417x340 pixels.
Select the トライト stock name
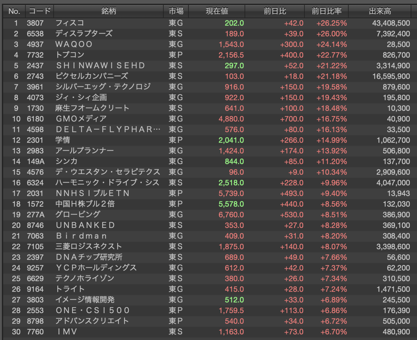click(x=70, y=289)
